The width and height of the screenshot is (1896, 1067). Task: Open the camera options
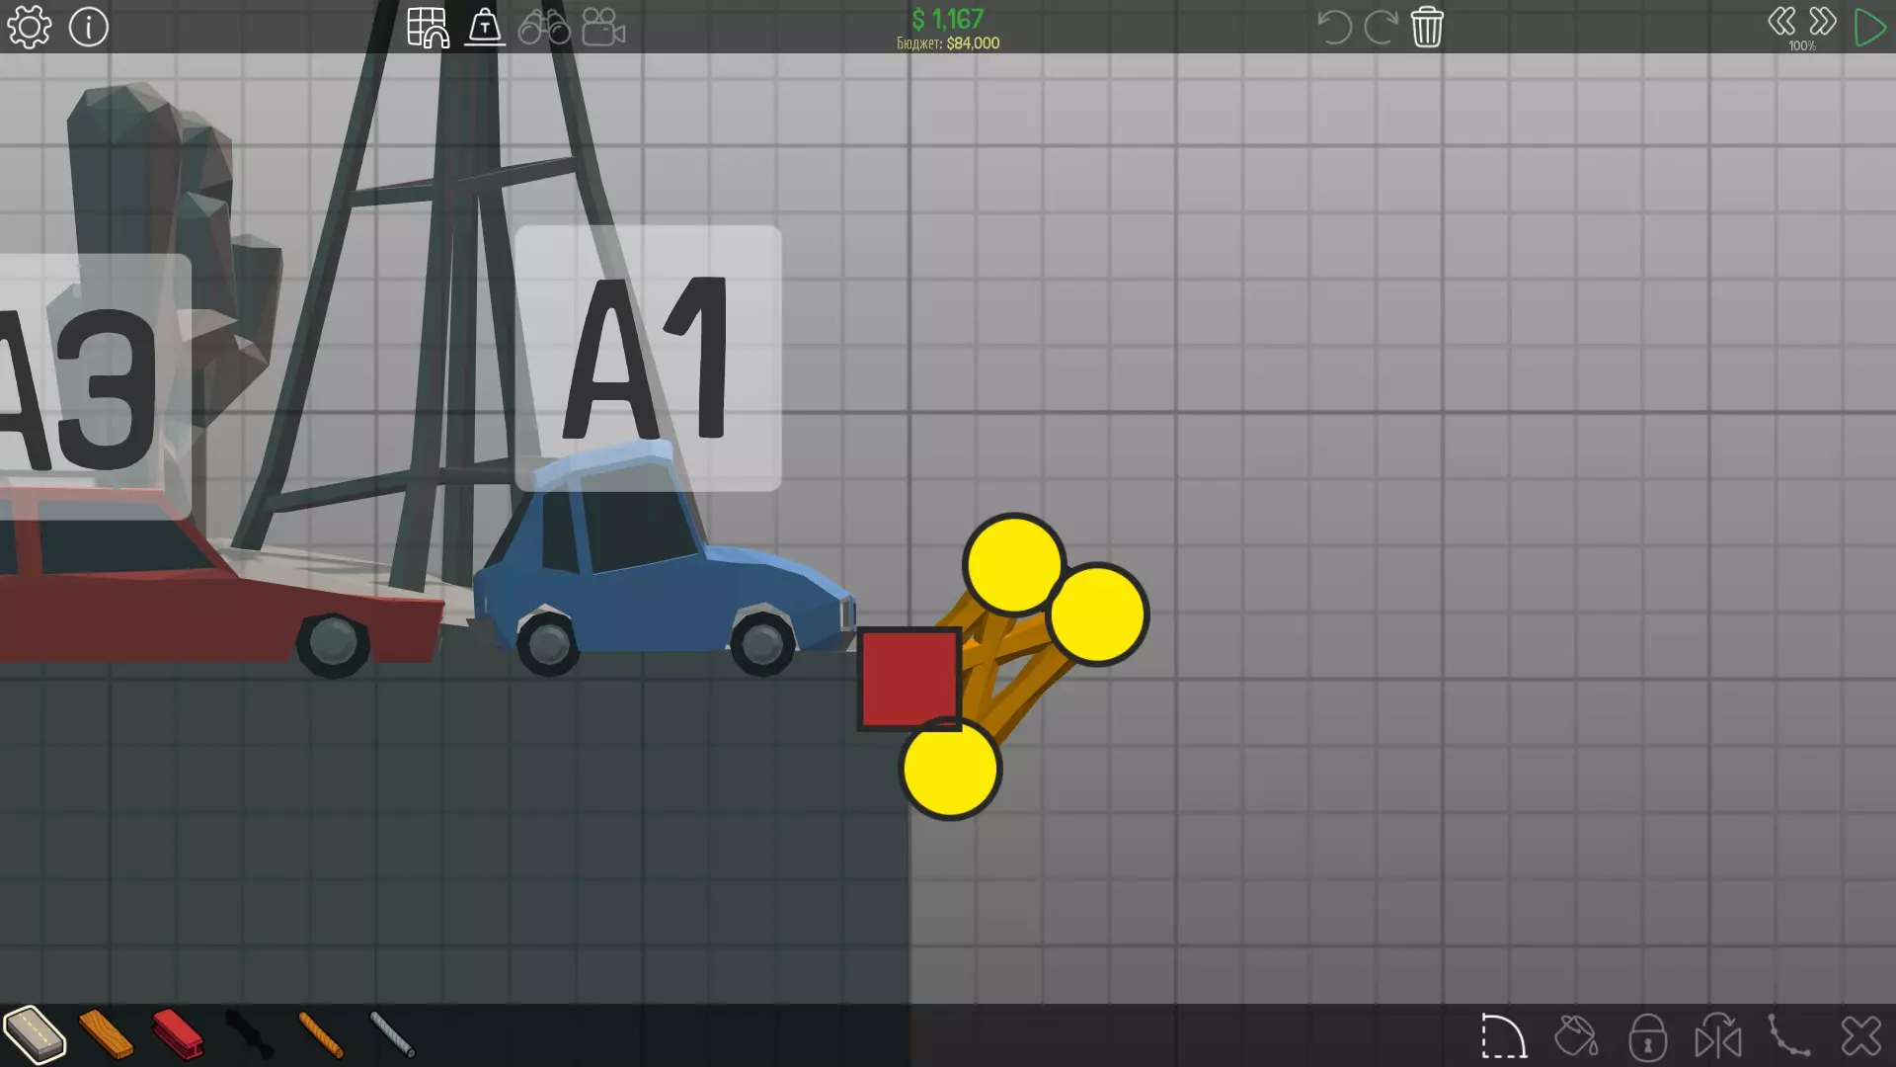[603, 28]
